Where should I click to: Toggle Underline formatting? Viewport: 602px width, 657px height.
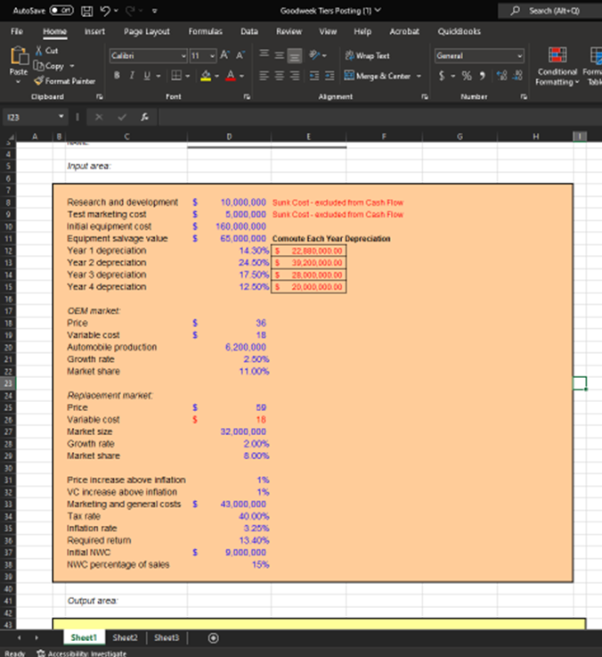click(x=147, y=76)
